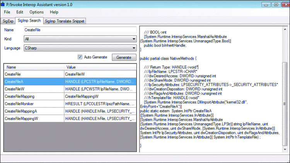Click the HRESULT LPCOLESTR value cell
This screenshot has width=290, height=163.
pyautogui.click(x=100, y=104)
